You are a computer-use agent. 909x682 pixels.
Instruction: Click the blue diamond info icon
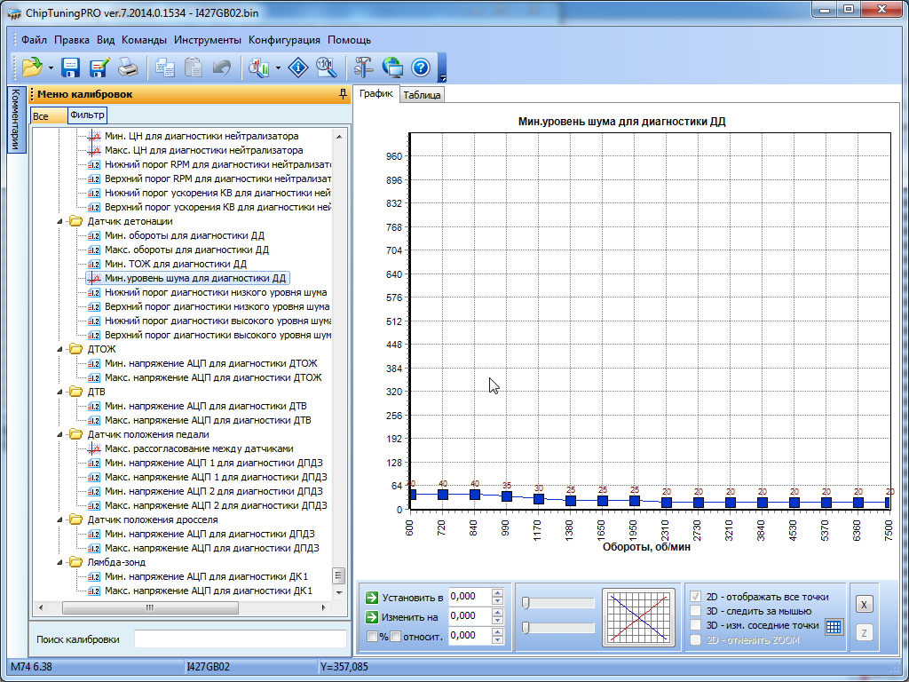299,67
